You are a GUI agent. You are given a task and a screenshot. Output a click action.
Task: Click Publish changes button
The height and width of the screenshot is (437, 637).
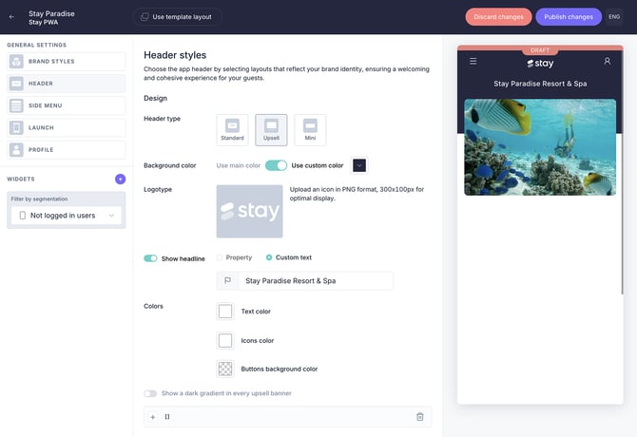coord(569,17)
